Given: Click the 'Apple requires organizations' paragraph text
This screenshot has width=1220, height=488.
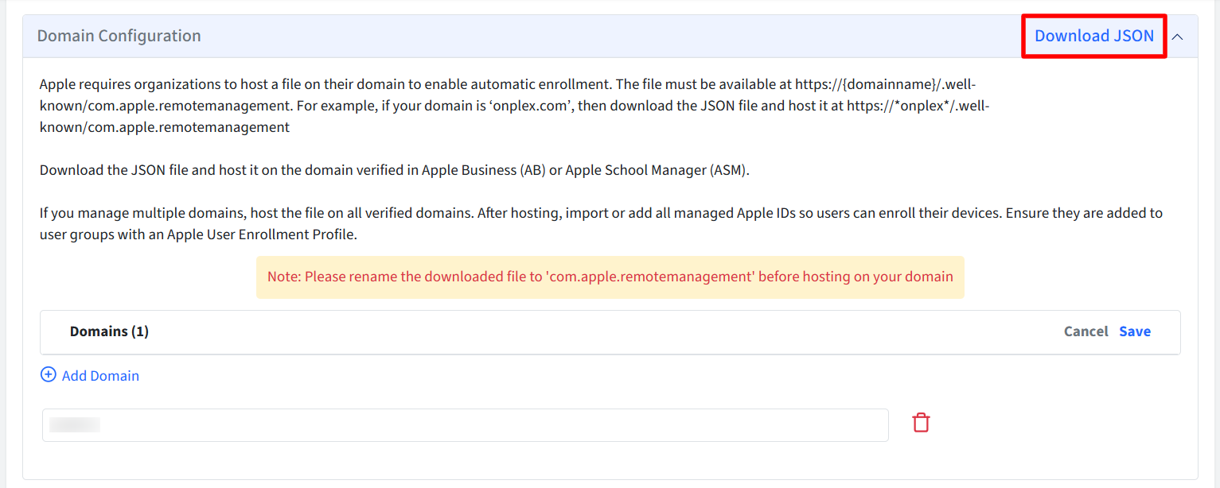Looking at the screenshot, I should (x=515, y=105).
